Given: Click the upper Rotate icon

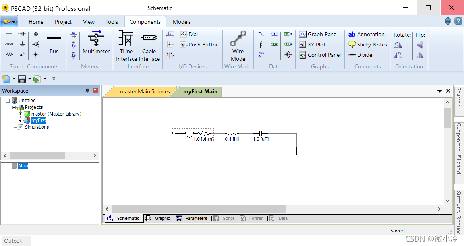Looking at the screenshot, I should click(398, 45).
